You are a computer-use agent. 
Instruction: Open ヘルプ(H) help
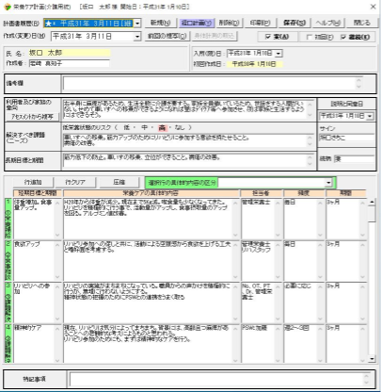pos(328,23)
